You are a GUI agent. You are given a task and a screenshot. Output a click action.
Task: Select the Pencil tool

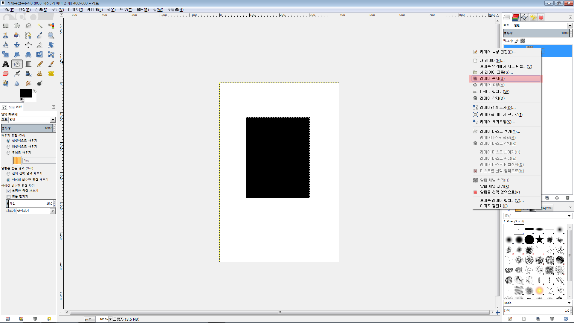pos(40,64)
